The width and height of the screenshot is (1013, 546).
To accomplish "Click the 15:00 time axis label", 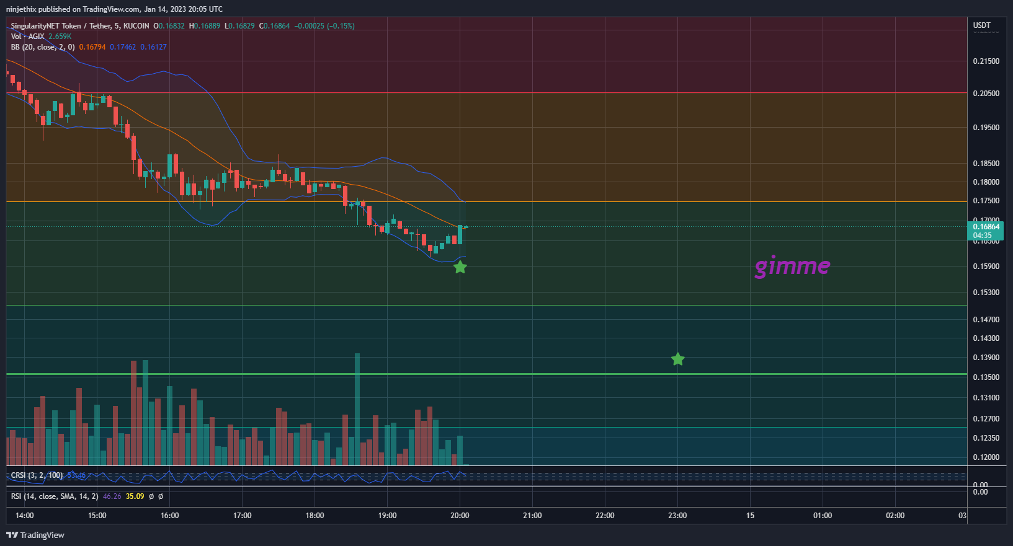I will coord(97,516).
